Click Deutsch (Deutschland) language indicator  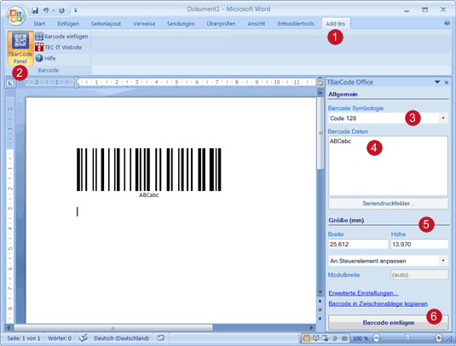122,338
